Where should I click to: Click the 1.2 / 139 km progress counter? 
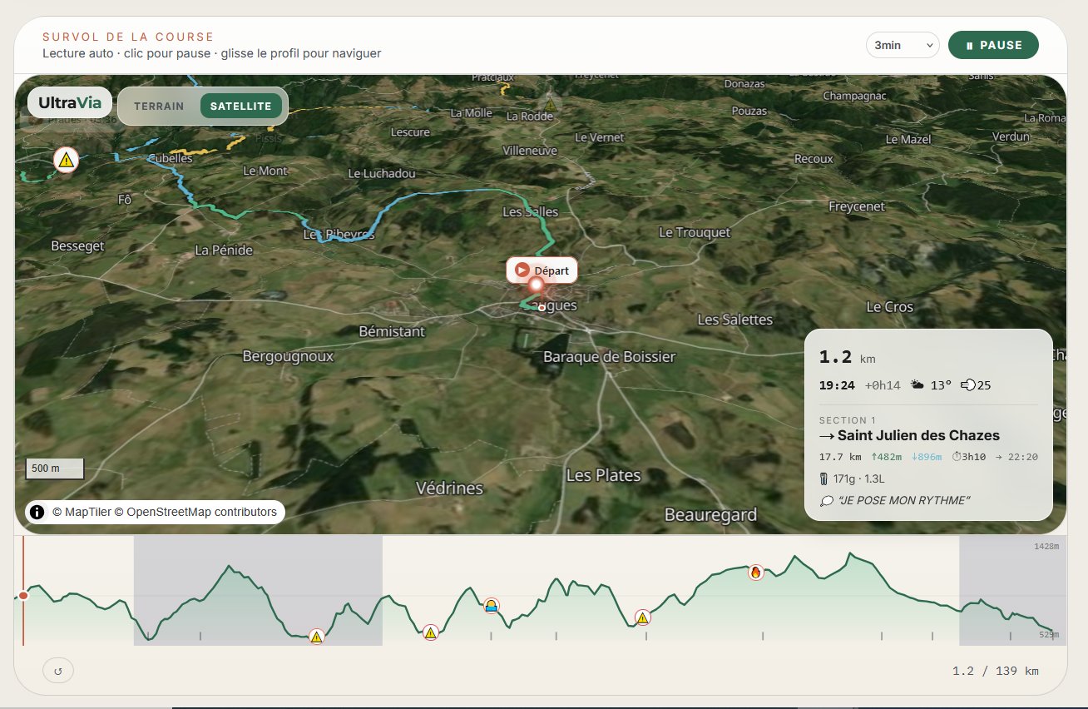tap(996, 671)
